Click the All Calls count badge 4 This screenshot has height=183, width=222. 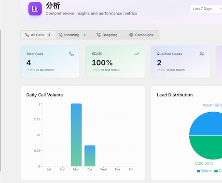coord(49,35)
